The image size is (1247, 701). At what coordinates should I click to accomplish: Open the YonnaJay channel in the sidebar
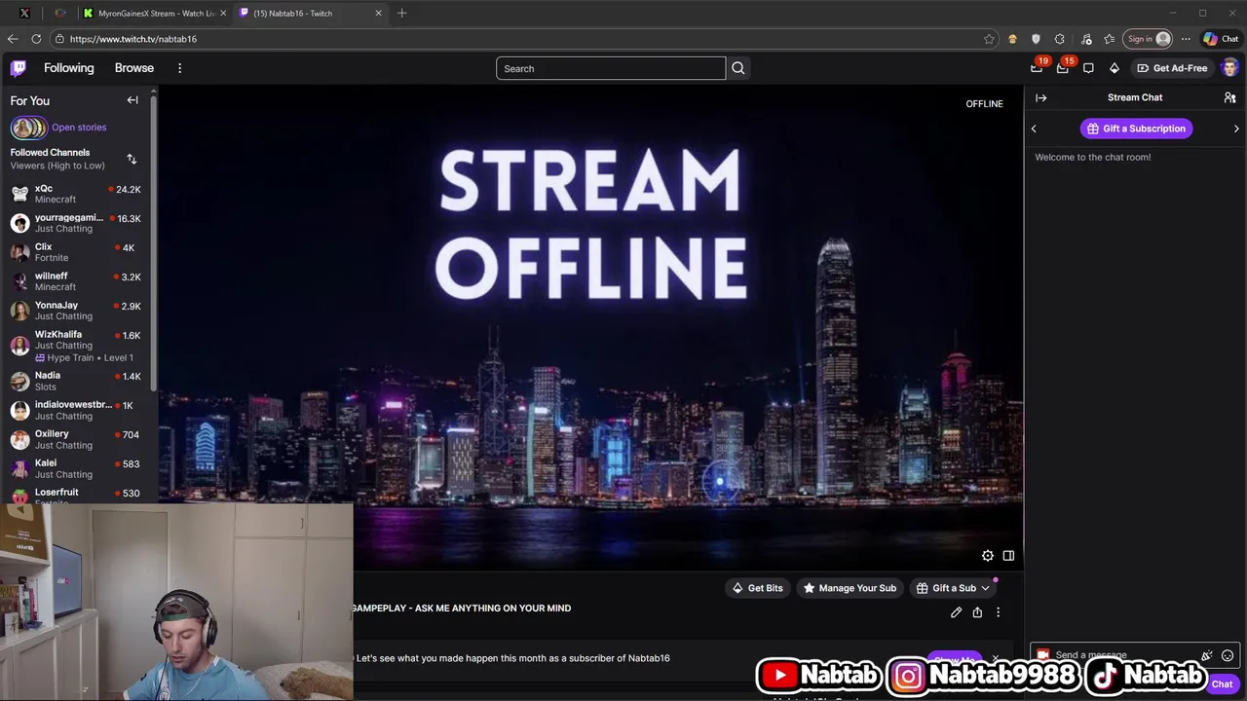(76, 311)
